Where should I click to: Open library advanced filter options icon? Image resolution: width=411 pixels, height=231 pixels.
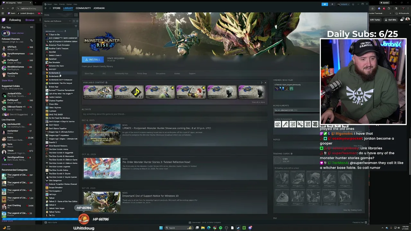click(x=76, y=26)
